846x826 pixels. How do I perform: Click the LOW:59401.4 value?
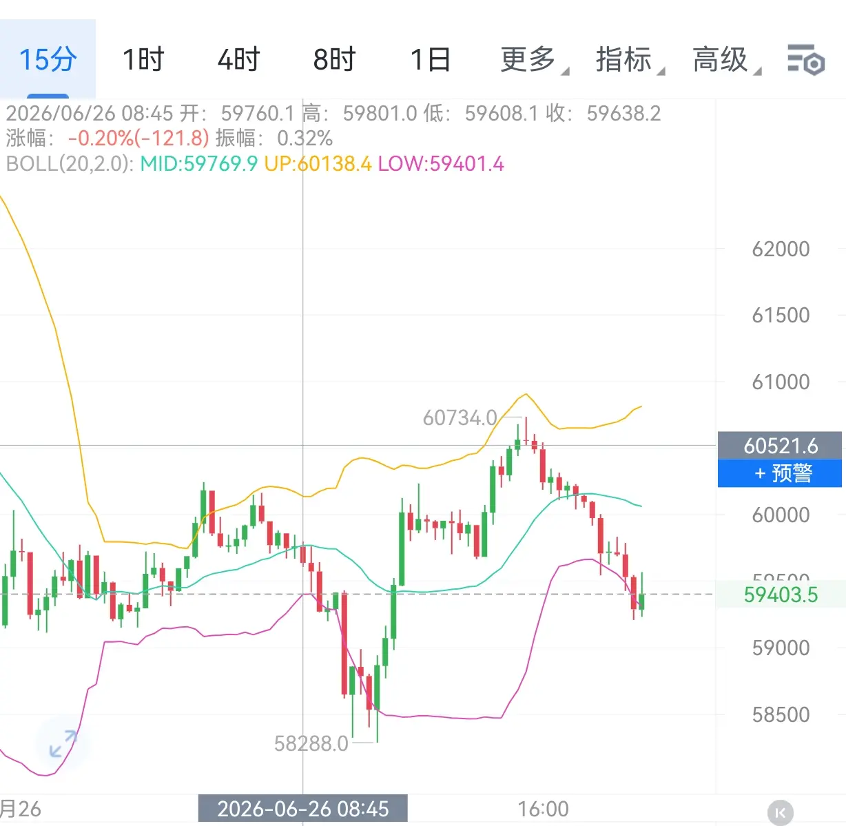441,164
